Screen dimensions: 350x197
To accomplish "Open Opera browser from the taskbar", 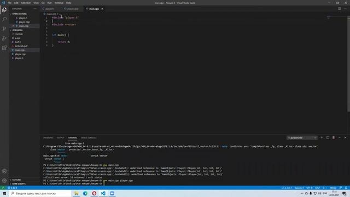I will coord(94,193).
